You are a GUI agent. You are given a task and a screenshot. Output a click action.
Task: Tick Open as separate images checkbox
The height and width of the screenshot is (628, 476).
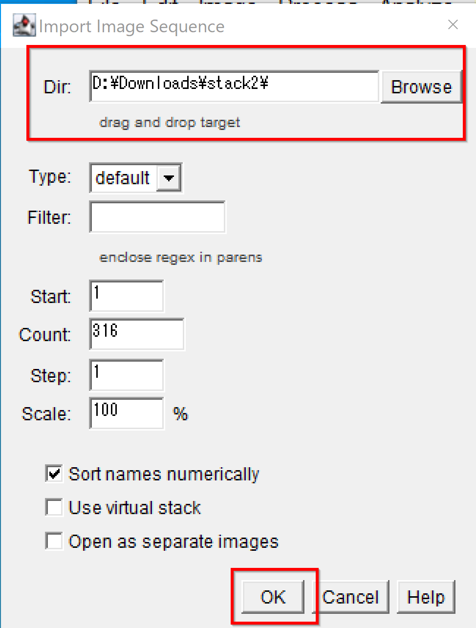pos(54,541)
